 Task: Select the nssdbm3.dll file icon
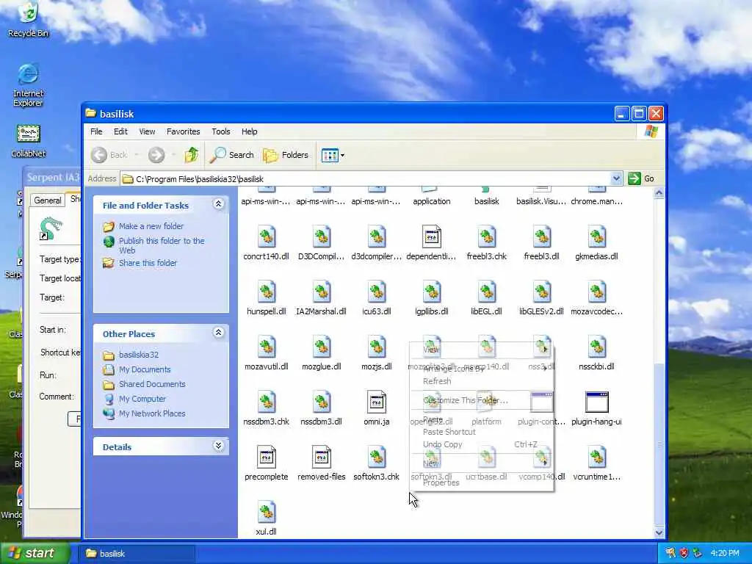pos(322,402)
